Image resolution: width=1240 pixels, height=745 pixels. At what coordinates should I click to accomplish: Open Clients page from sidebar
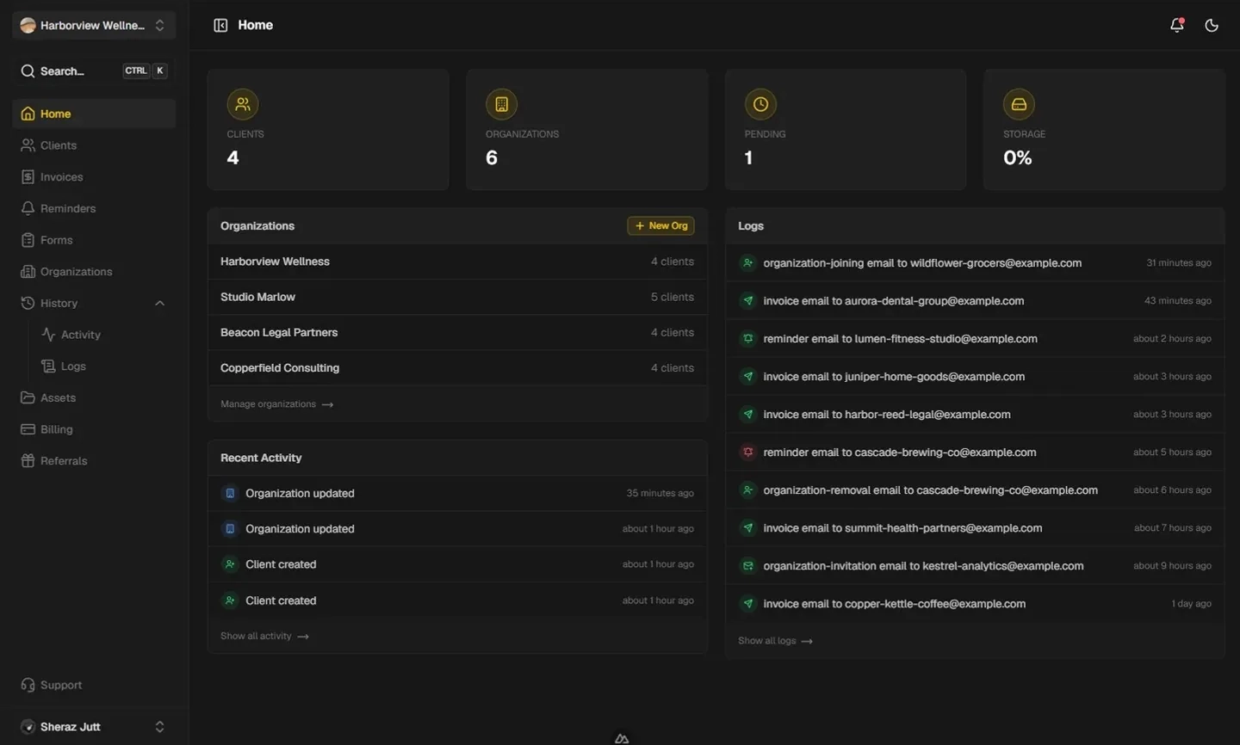94,145
